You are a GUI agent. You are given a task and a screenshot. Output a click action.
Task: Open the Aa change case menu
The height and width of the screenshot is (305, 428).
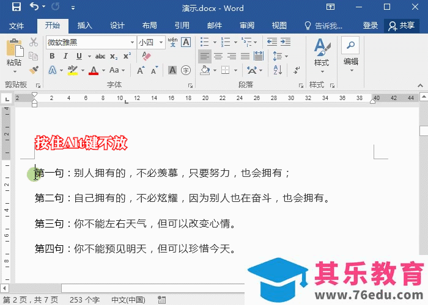click(x=117, y=70)
